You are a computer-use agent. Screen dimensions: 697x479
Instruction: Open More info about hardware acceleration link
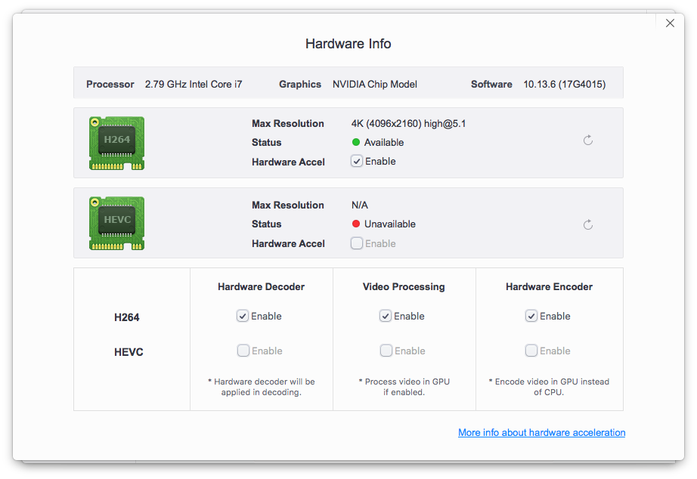pyautogui.click(x=541, y=432)
